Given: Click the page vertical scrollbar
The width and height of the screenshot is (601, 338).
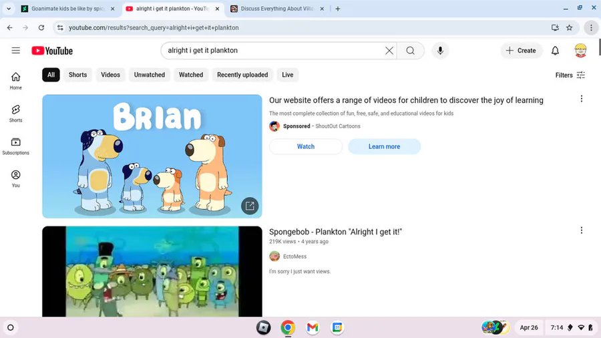Looking at the screenshot, I should pos(599,47).
